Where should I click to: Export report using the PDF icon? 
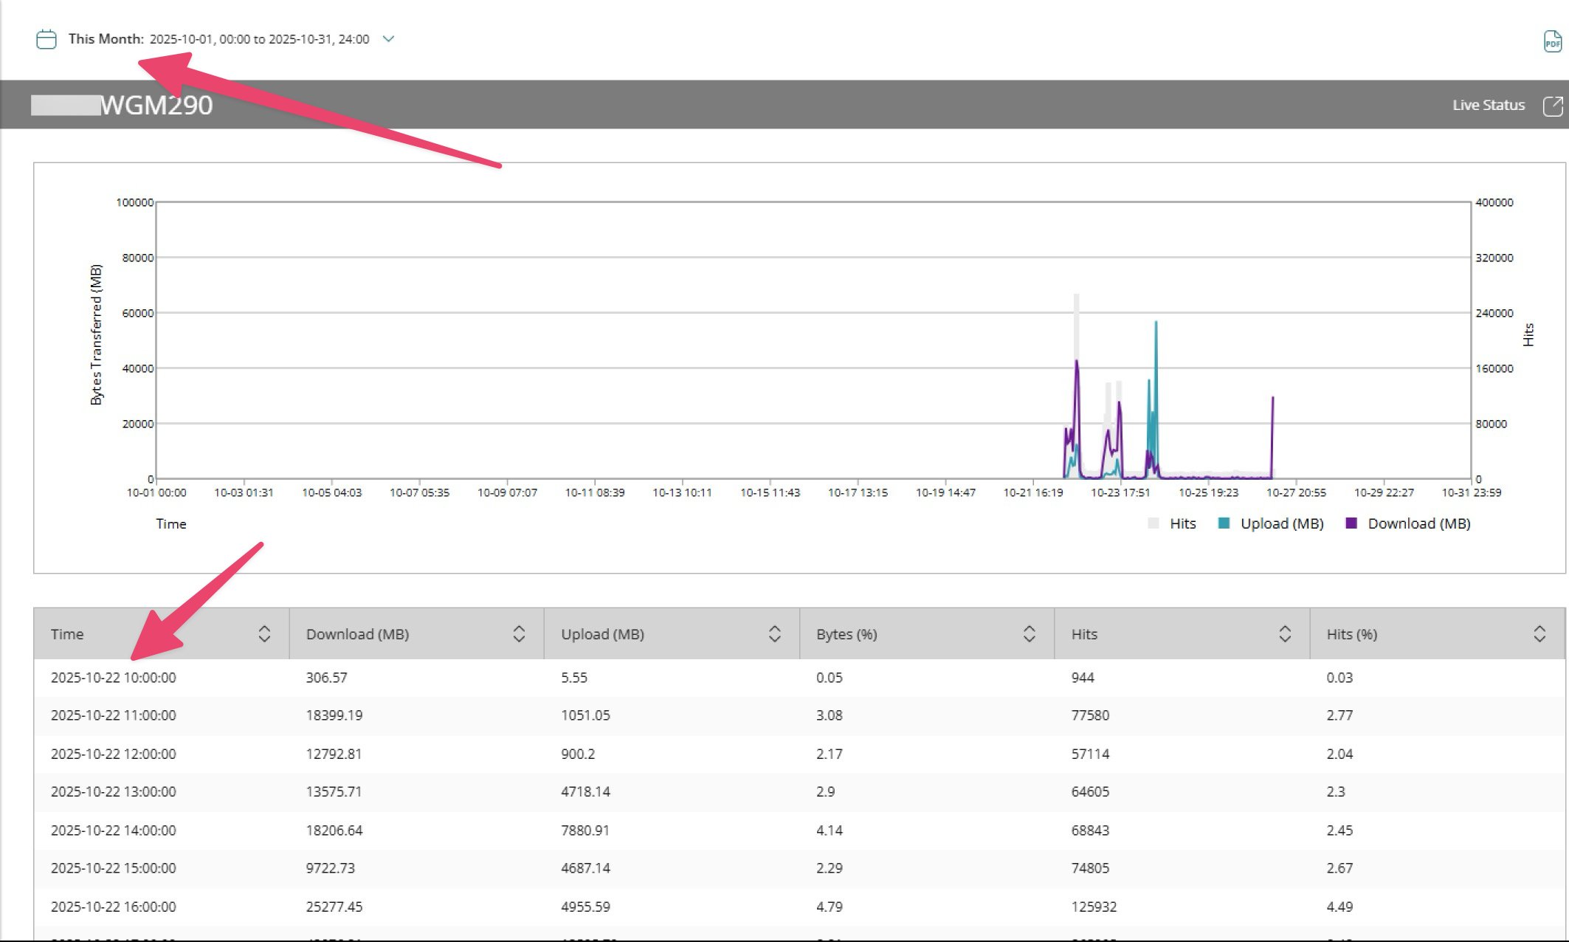pos(1552,41)
